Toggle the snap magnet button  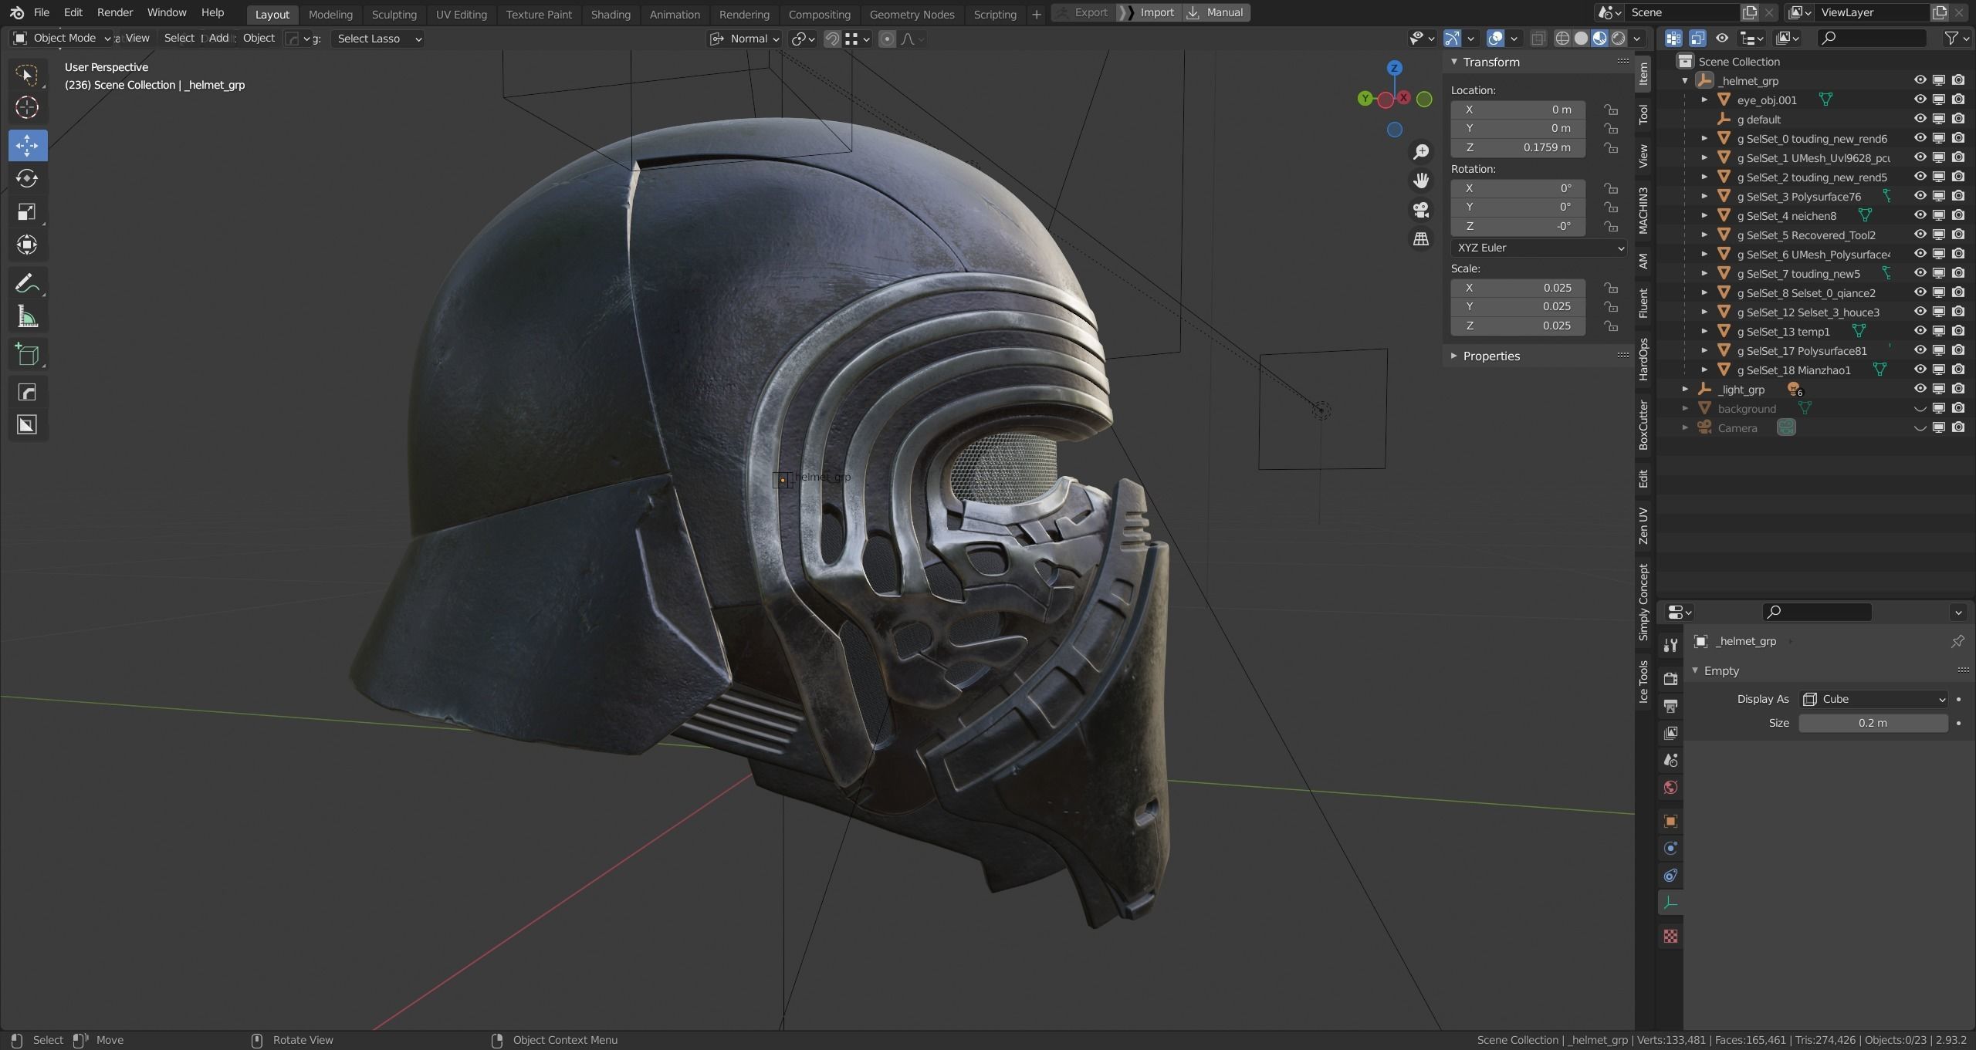[x=832, y=39]
